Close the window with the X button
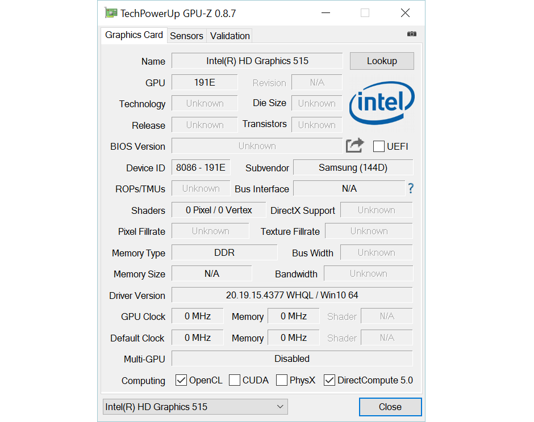 pos(405,13)
